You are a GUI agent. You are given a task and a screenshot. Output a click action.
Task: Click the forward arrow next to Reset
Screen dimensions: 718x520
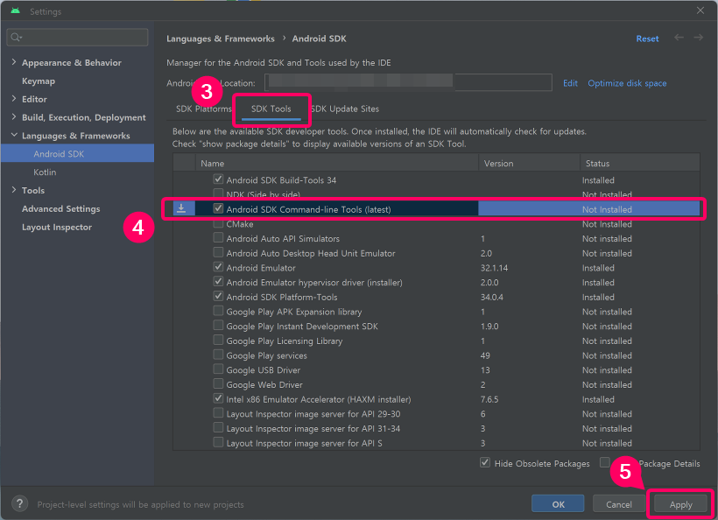pyautogui.click(x=699, y=38)
